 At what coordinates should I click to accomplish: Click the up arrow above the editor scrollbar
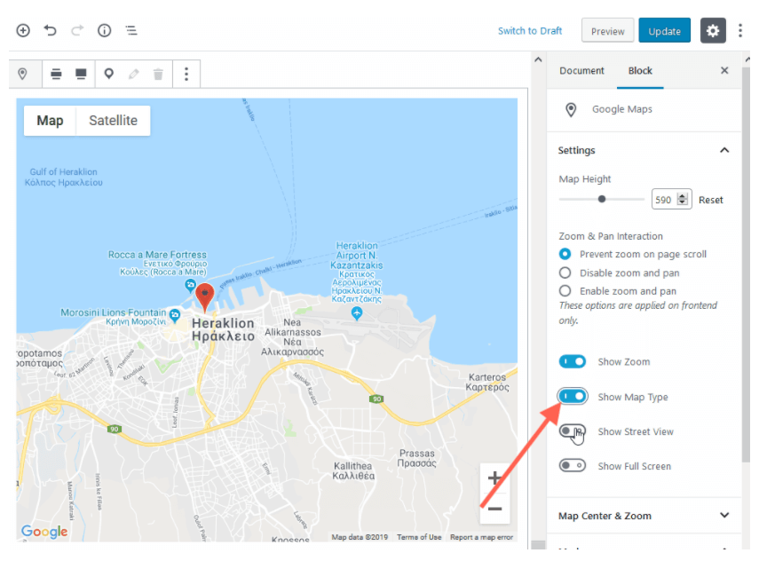[x=538, y=59]
